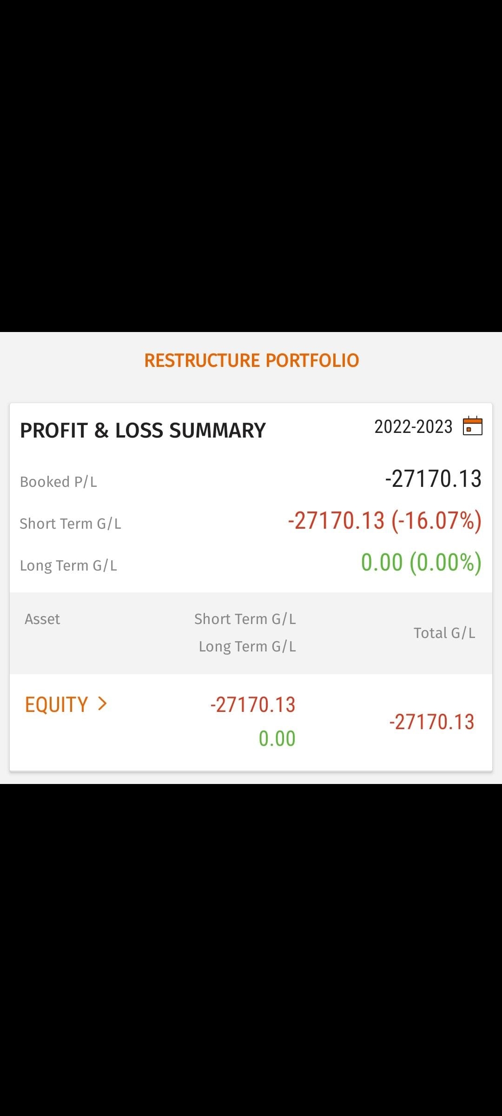Expand the EQUITY row chevron arrow
Screen dimensions: 502x1116
coord(103,704)
